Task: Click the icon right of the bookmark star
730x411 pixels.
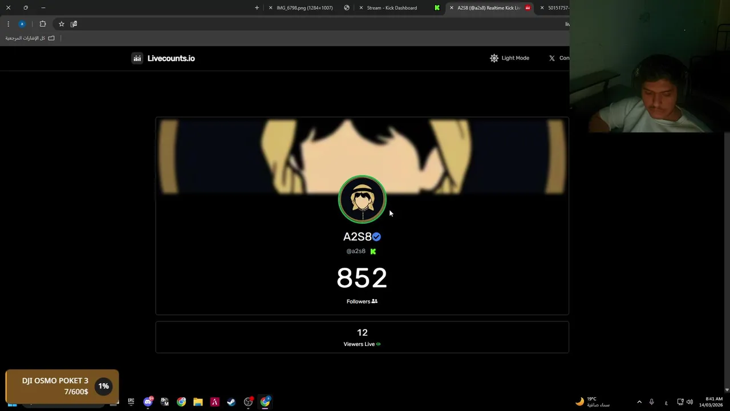Action: click(74, 24)
